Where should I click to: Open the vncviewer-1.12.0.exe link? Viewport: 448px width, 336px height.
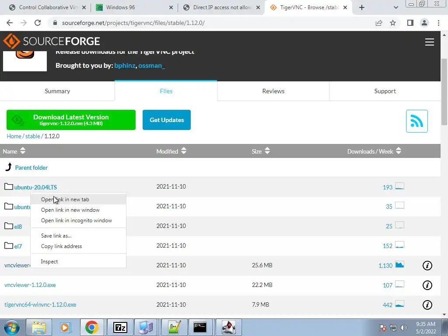click(x=30, y=285)
